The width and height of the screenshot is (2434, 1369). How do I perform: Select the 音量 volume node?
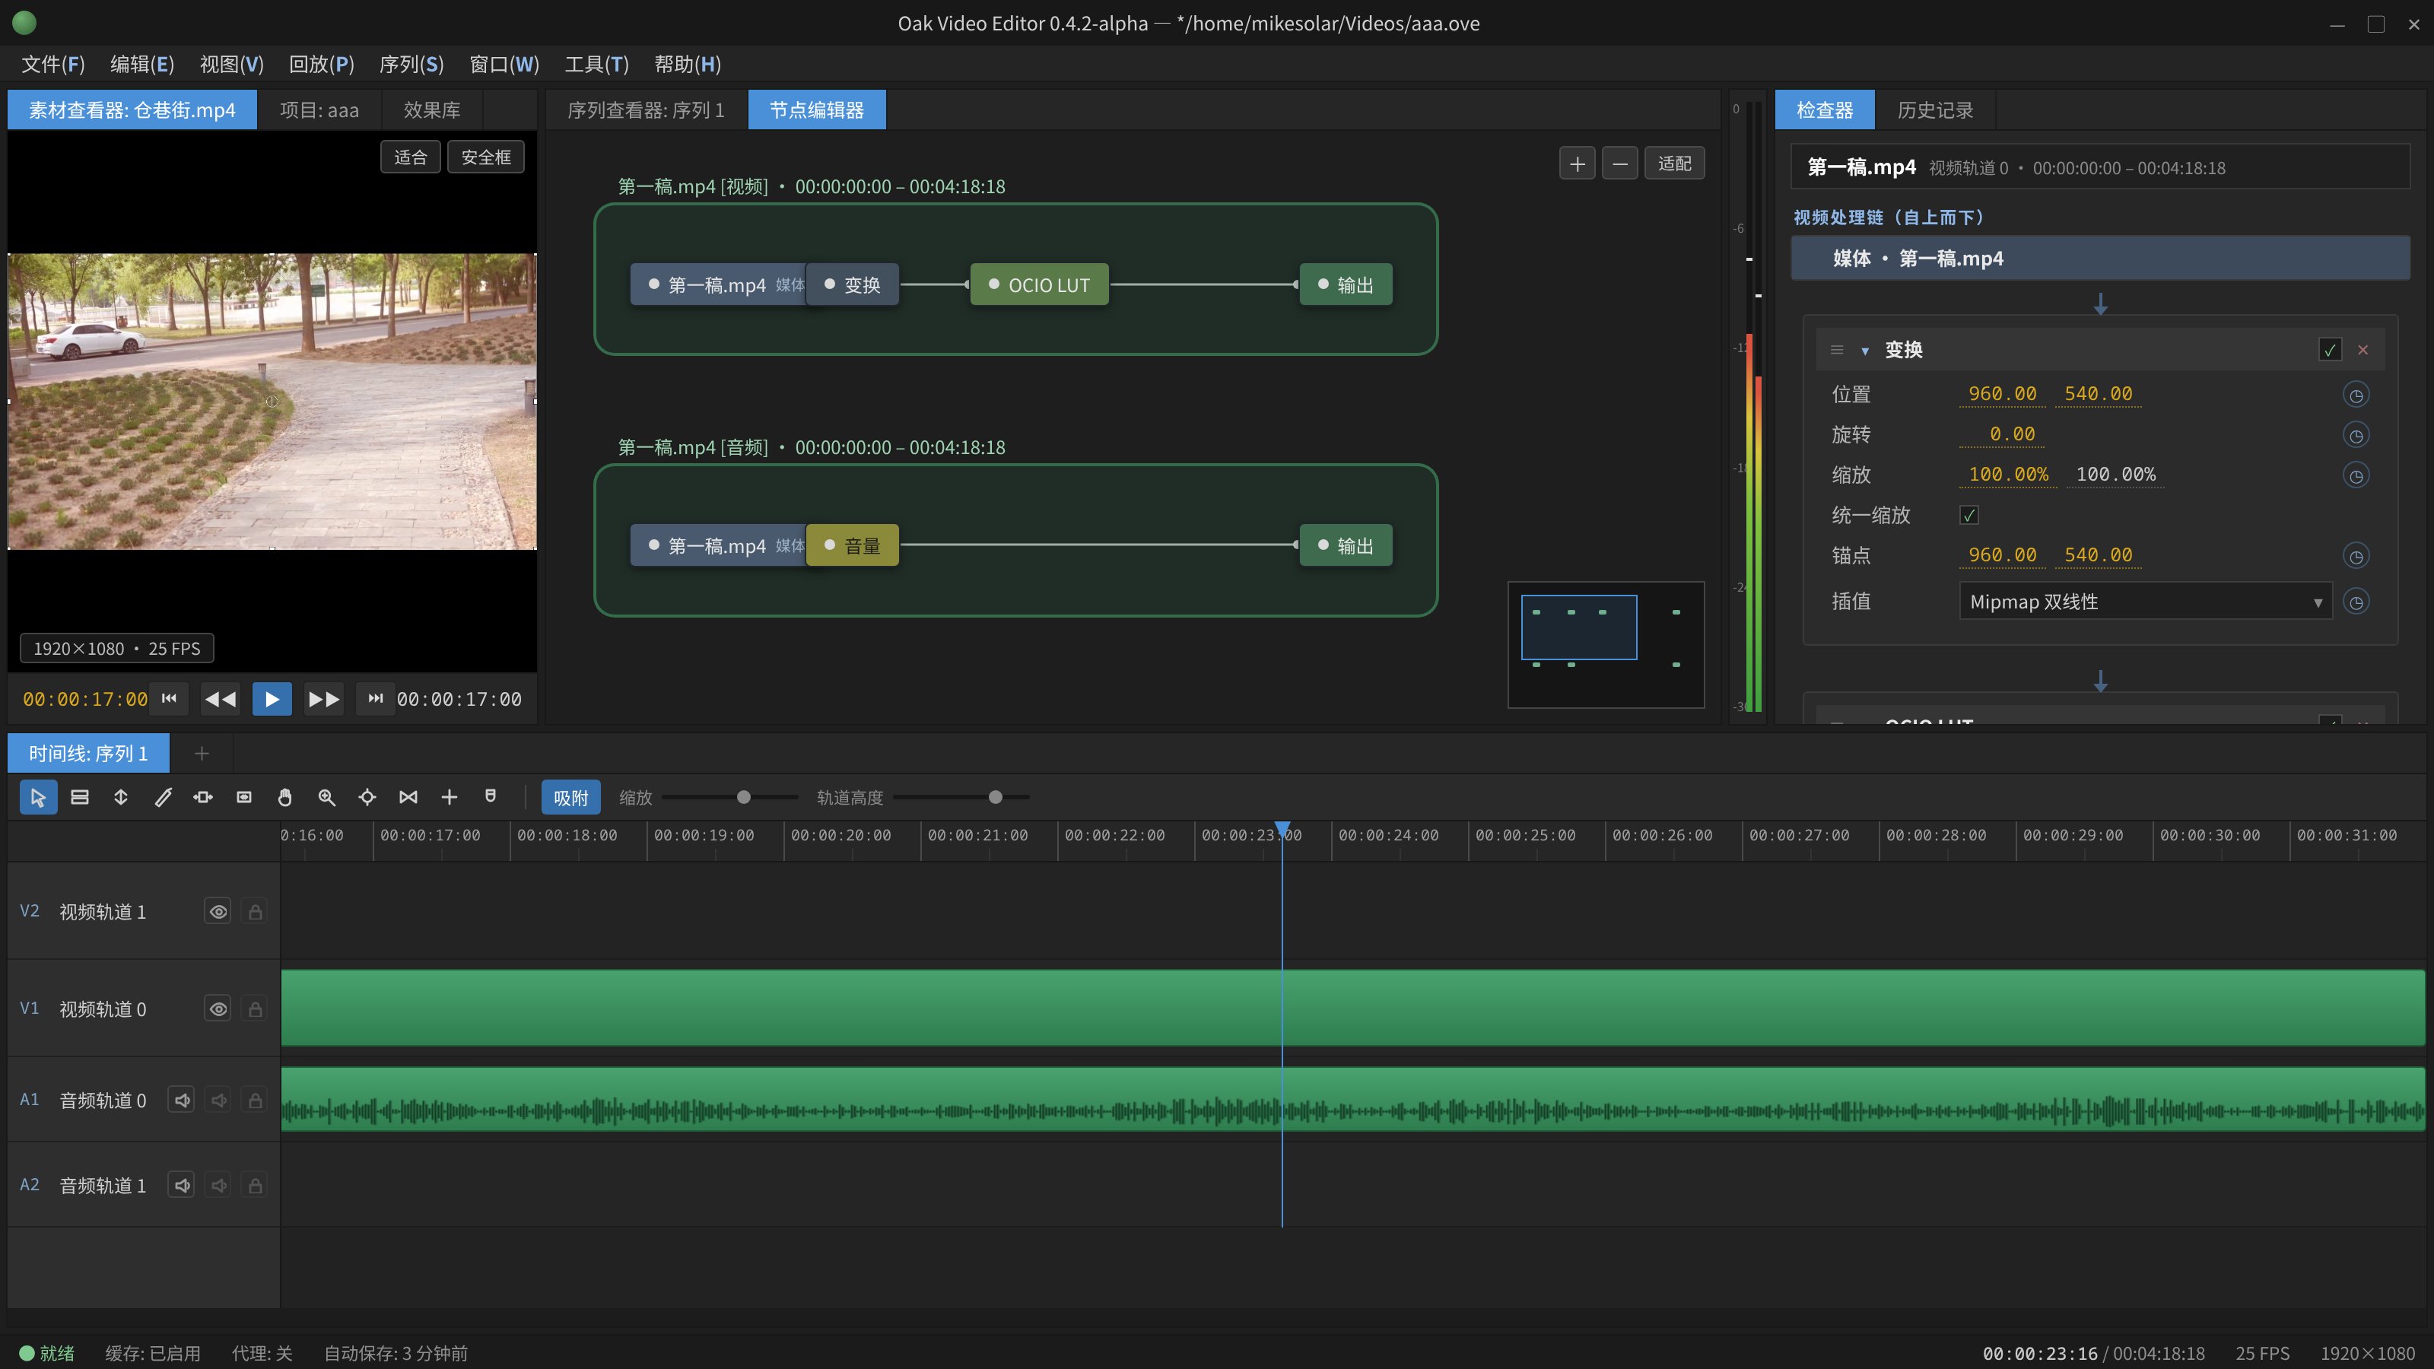(x=852, y=545)
